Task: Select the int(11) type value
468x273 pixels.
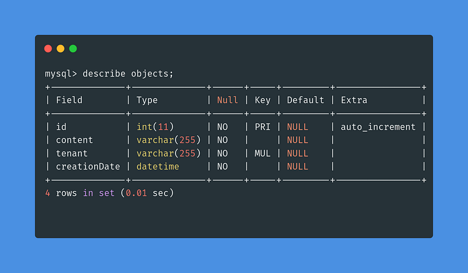Action: [x=155, y=127]
